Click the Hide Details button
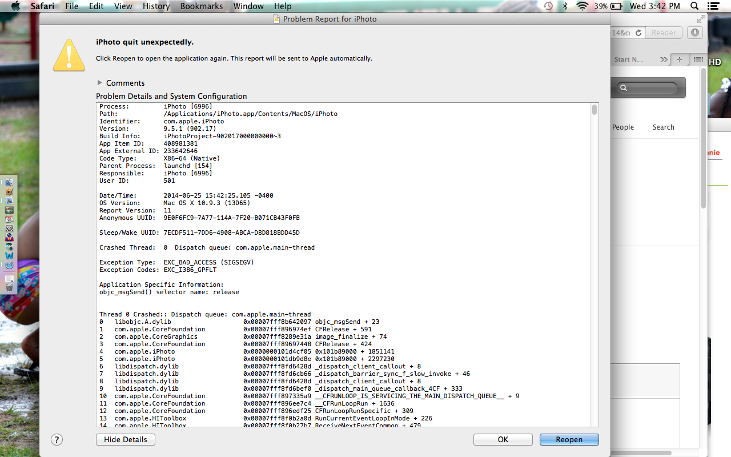 (126, 439)
